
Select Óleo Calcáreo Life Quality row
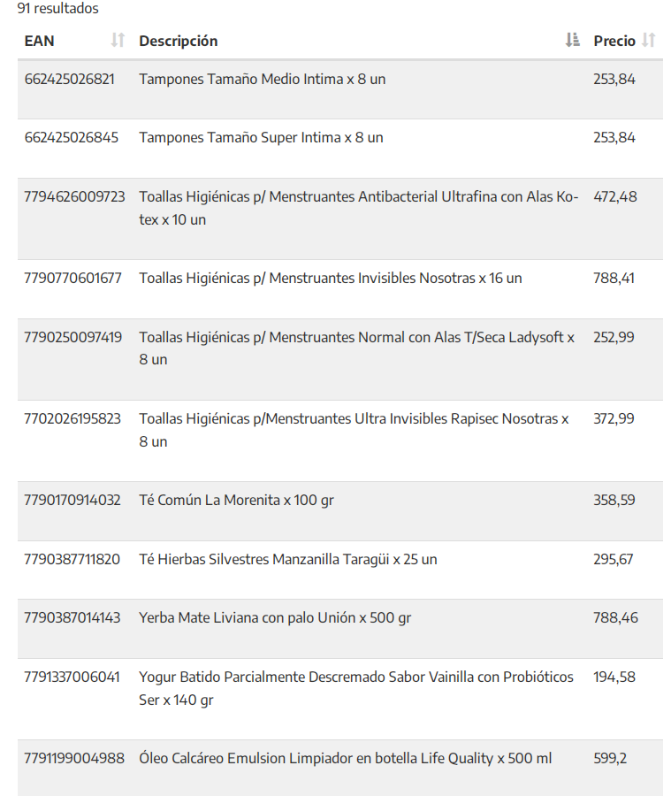point(345,759)
